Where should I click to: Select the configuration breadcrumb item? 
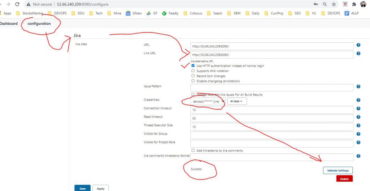[x=39, y=24]
